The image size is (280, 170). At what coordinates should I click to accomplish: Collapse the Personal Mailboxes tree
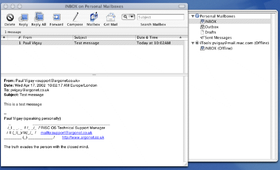pos(193,16)
